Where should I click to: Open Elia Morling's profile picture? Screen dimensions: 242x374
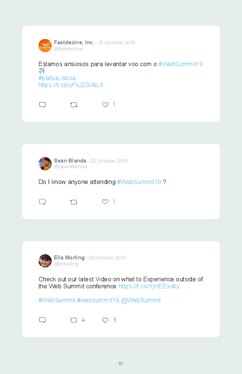(45, 261)
